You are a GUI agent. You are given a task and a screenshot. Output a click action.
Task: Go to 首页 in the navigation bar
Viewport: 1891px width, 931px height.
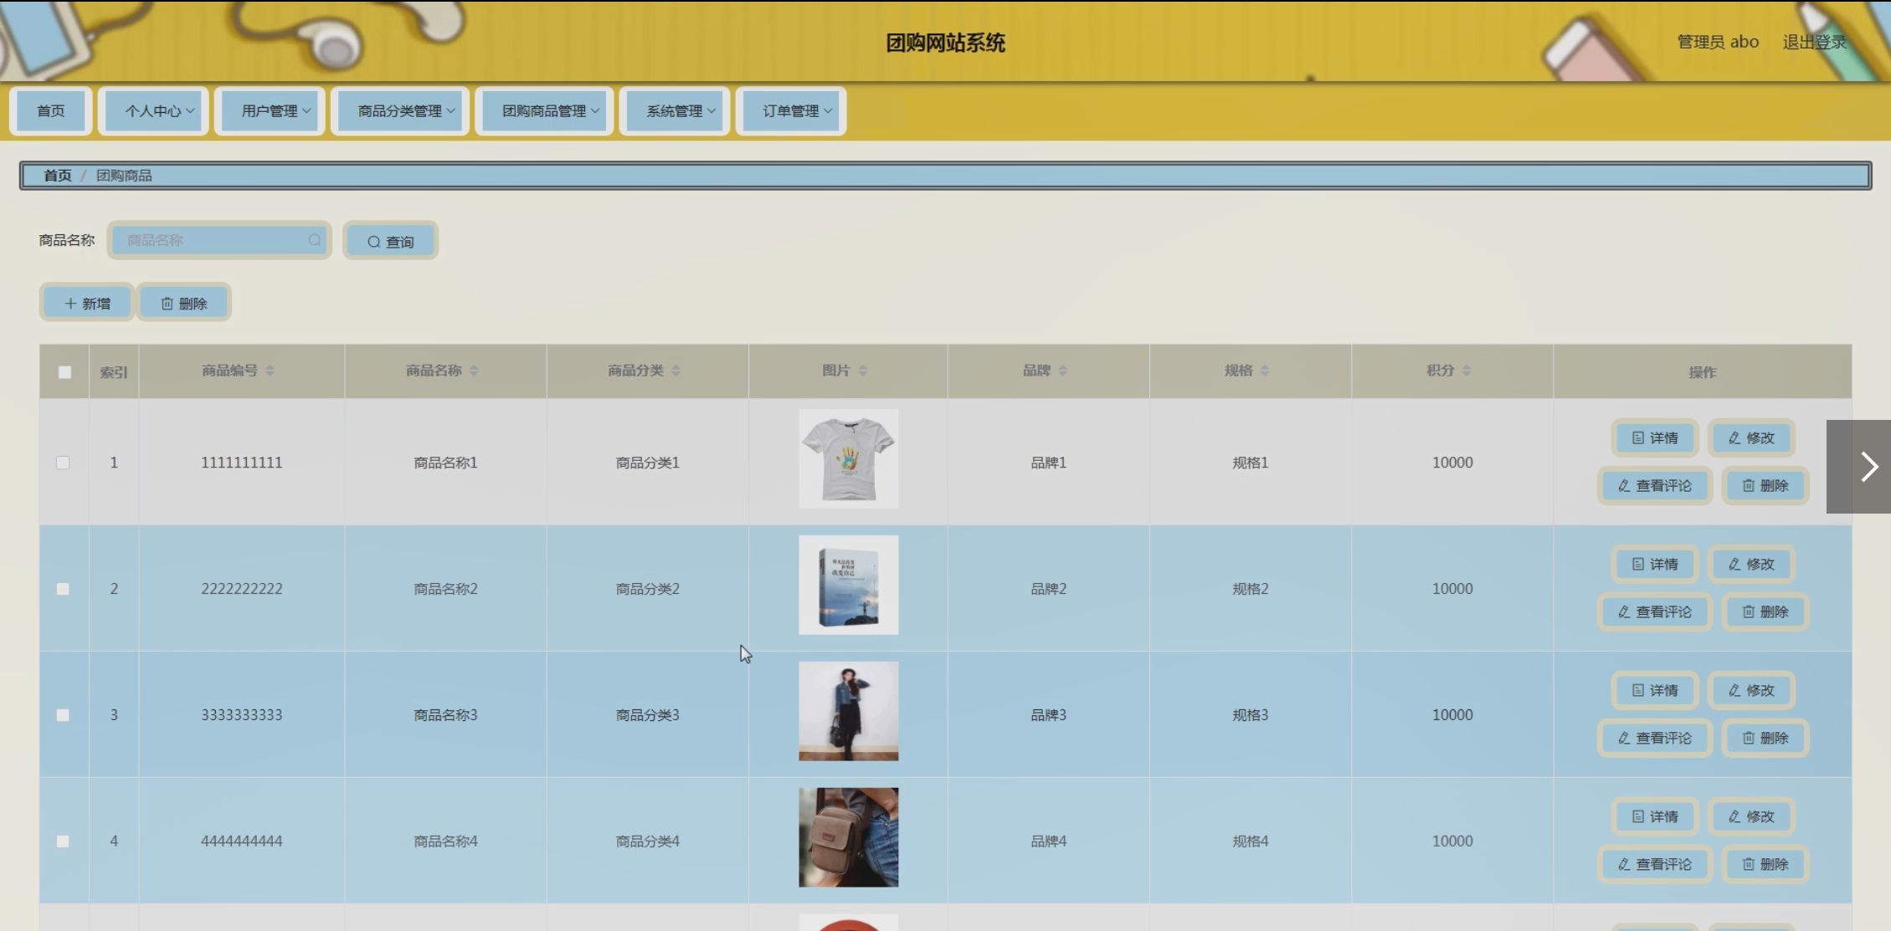coord(51,110)
